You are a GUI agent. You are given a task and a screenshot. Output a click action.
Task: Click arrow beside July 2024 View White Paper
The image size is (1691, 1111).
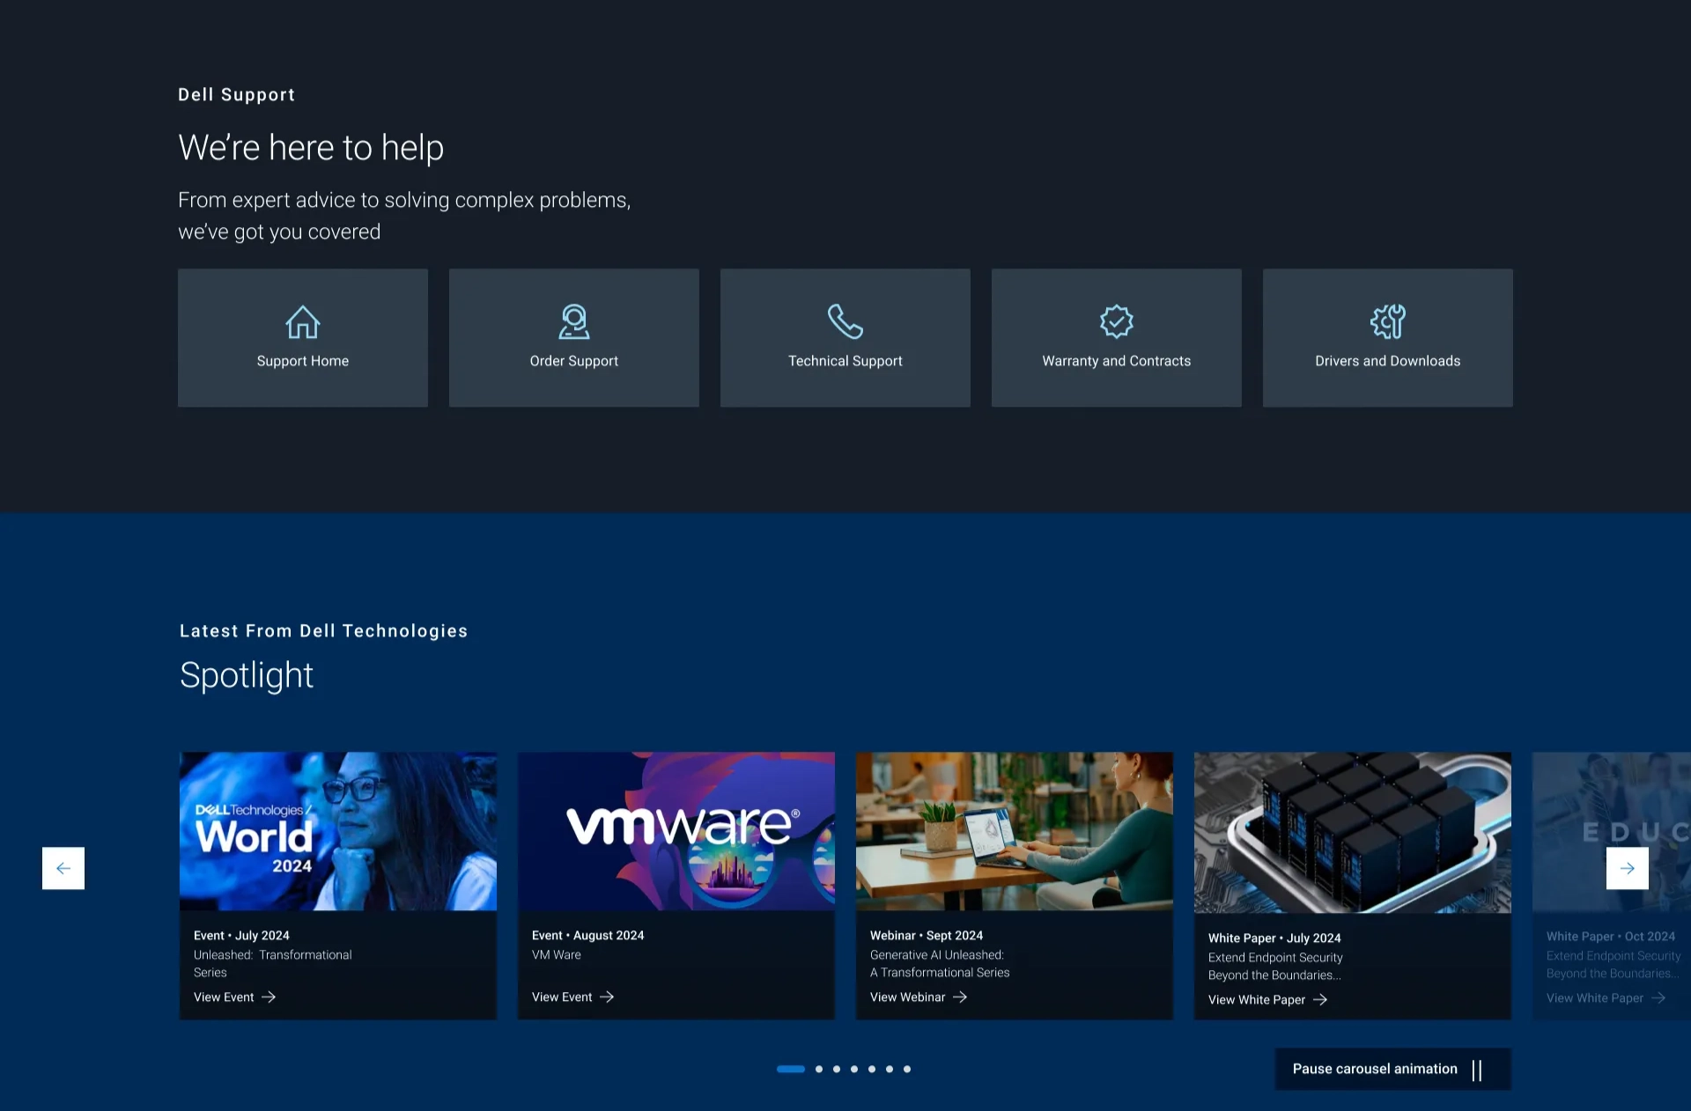point(1320,1000)
